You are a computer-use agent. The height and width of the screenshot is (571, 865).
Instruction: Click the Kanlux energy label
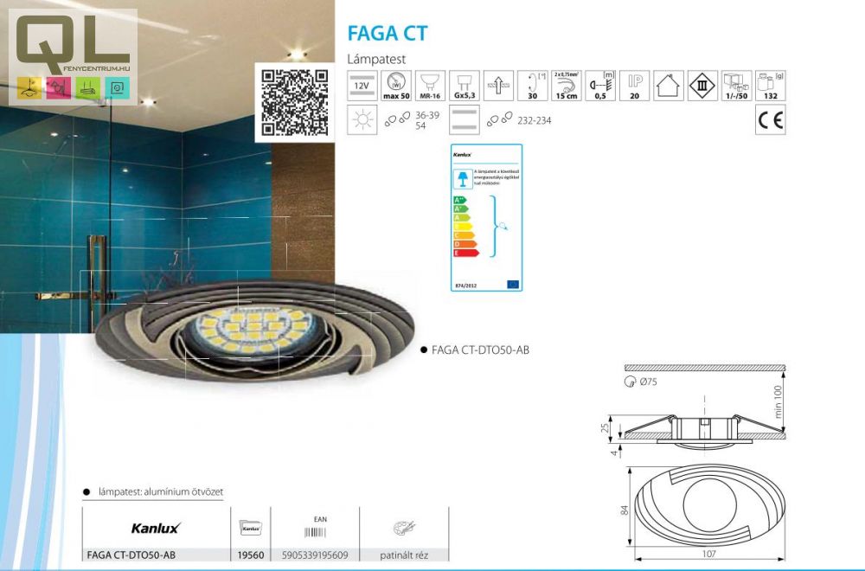[x=486, y=217]
